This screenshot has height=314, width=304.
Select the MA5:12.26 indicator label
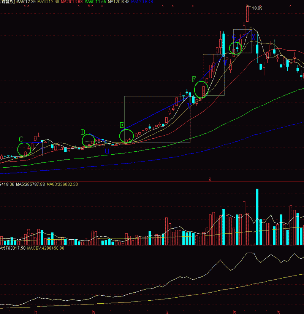tap(26, 2)
